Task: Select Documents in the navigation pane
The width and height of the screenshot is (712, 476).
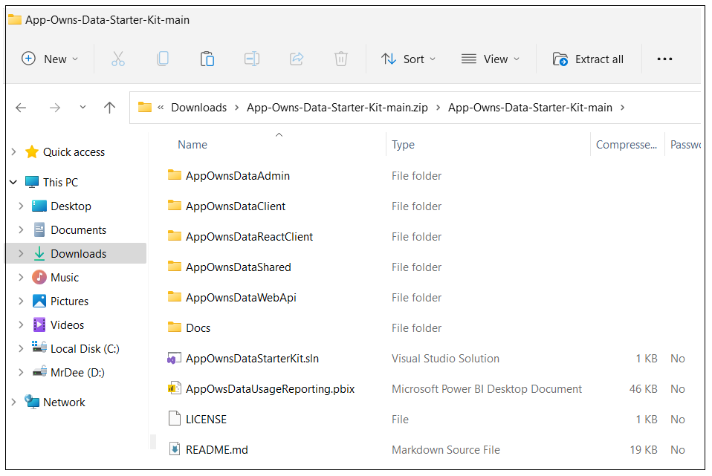Action: click(x=79, y=230)
